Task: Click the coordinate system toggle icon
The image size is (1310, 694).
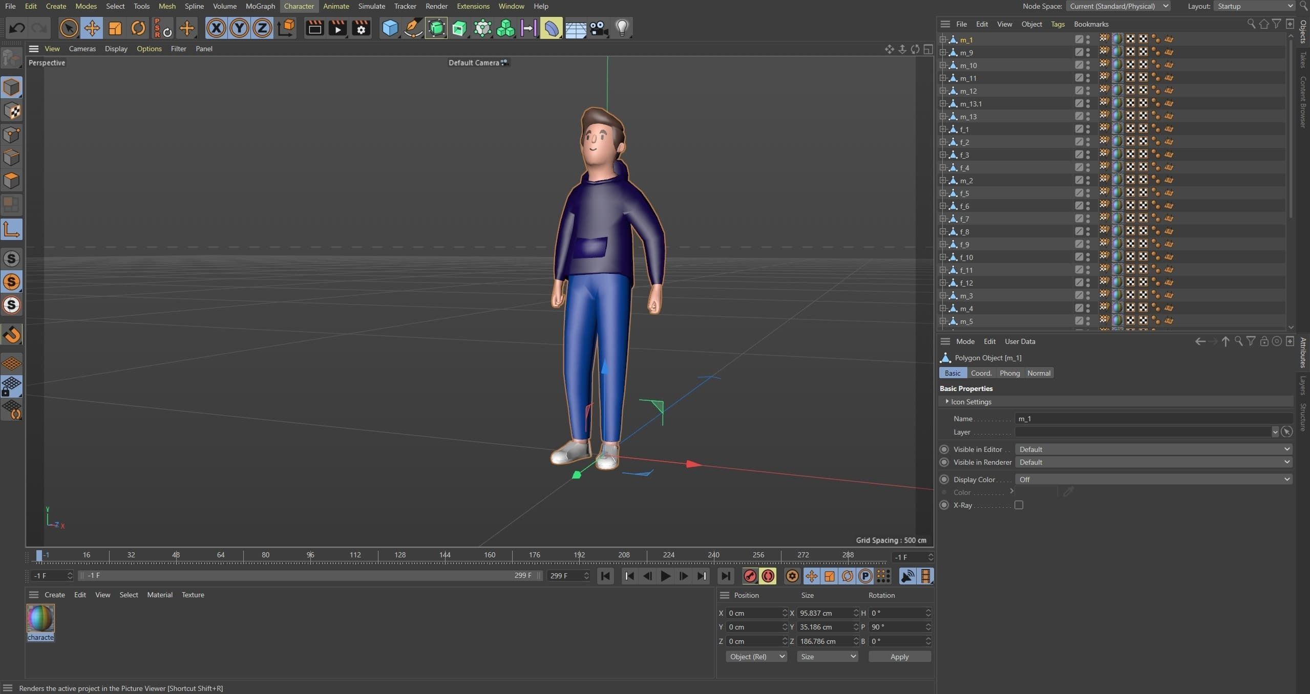Action: tap(286, 28)
